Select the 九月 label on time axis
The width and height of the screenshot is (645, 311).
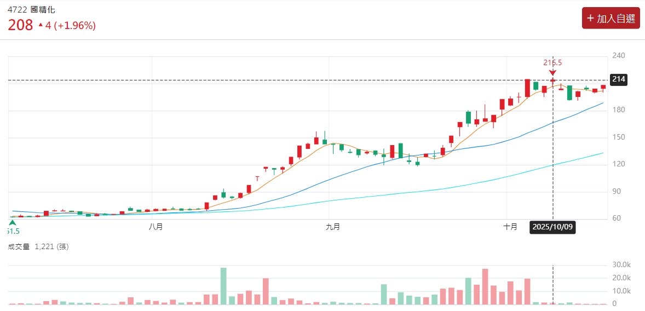coord(333,227)
